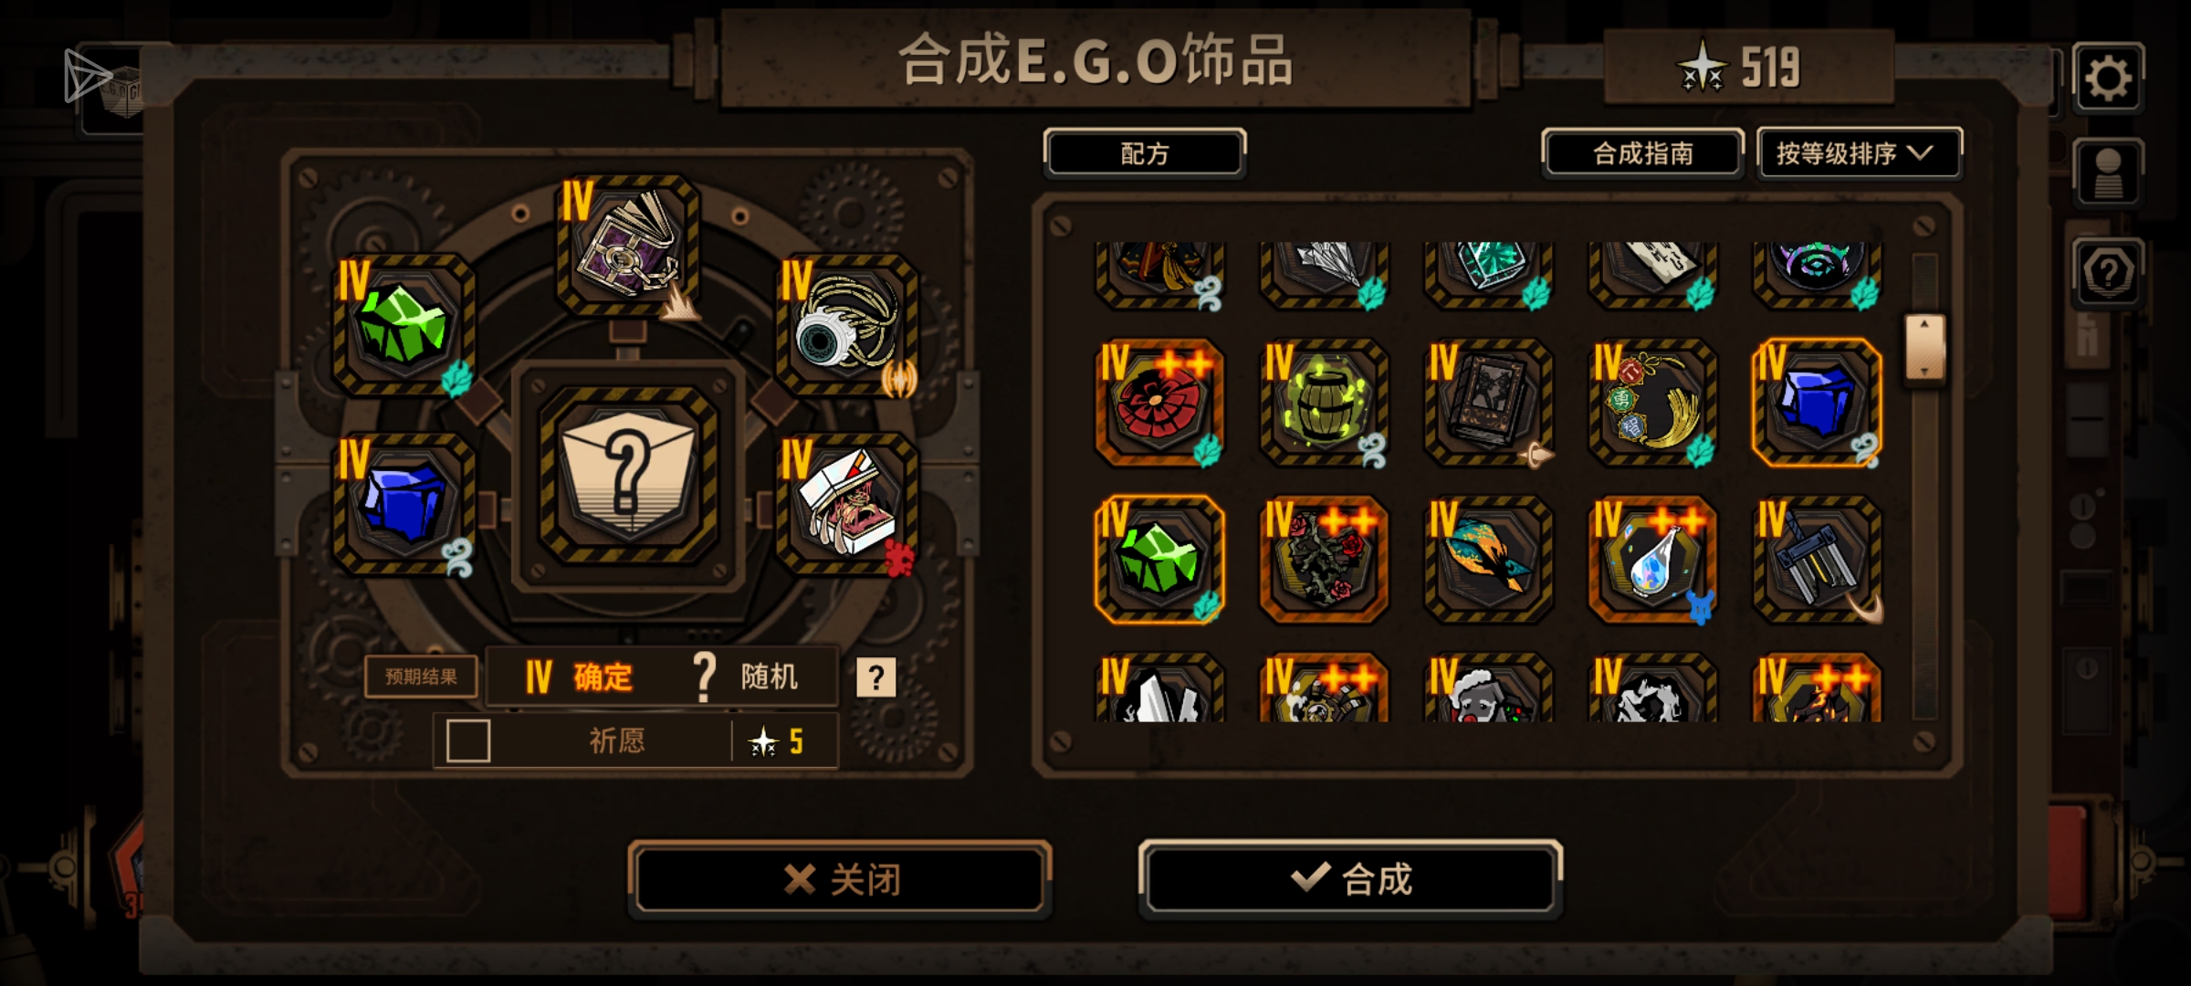Open the 合成指南 guide
The width and height of the screenshot is (2191, 986).
[x=1643, y=153]
